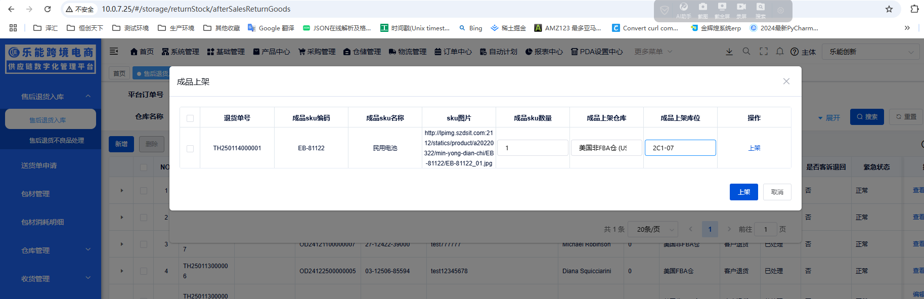Reload the page in the browser
The height and width of the screenshot is (299, 924).
[48, 9]
